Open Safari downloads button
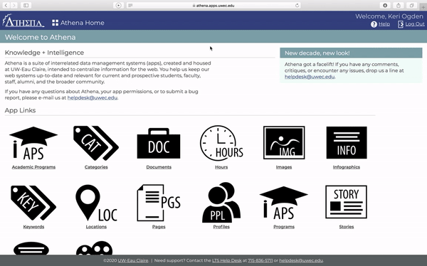The width and height of the screenshot is (427, 266). coord(385,5)
